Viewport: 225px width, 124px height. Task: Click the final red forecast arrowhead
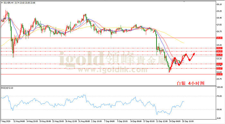(x=194, y=54)
